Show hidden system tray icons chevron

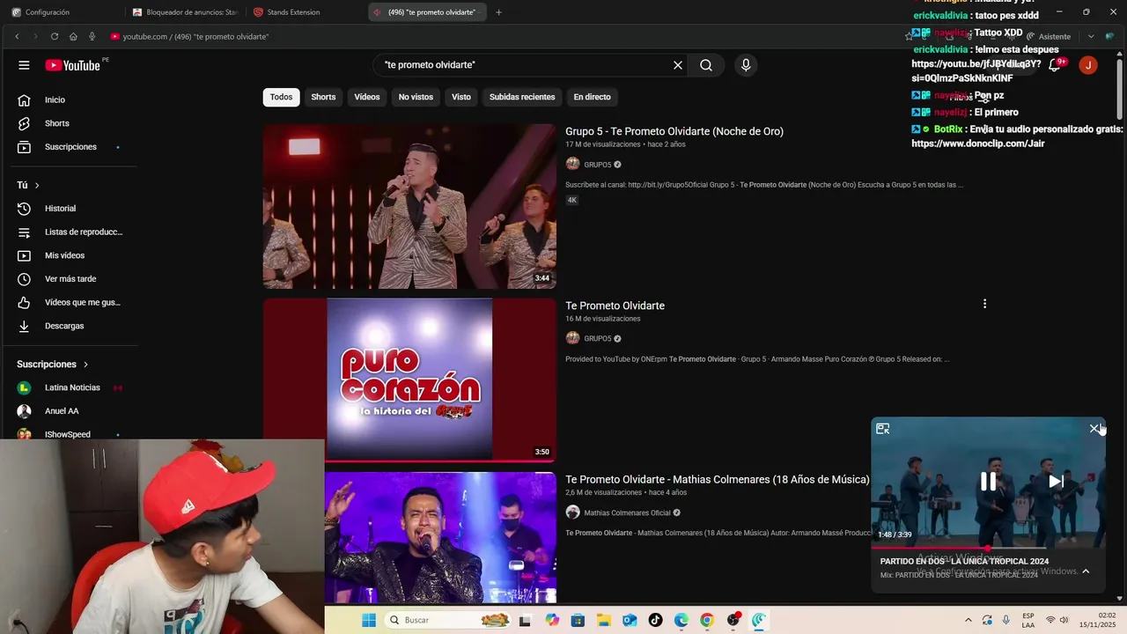(x=969, y=620)
